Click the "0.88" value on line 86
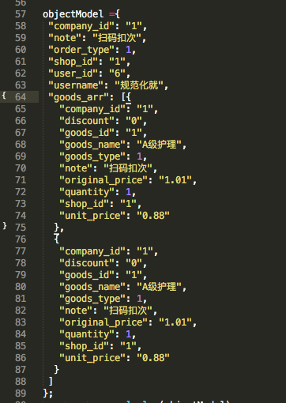 tap(153, 358)
